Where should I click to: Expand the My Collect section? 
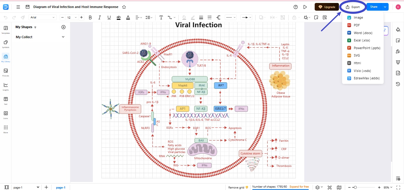[63, 37]
